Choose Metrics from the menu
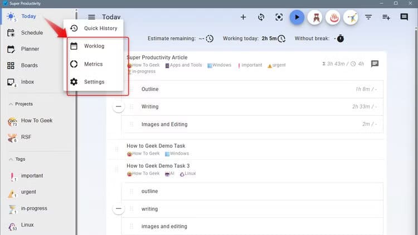 coord(94,64)
